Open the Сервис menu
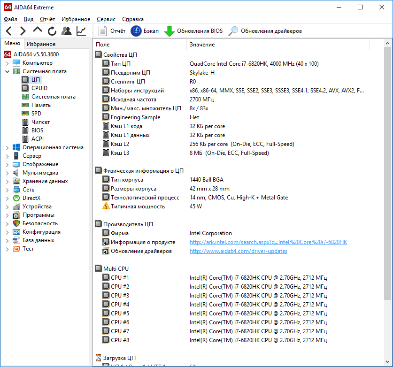This screenshot has height=367, width=393. pyautogui.click(x=106, y=19)
